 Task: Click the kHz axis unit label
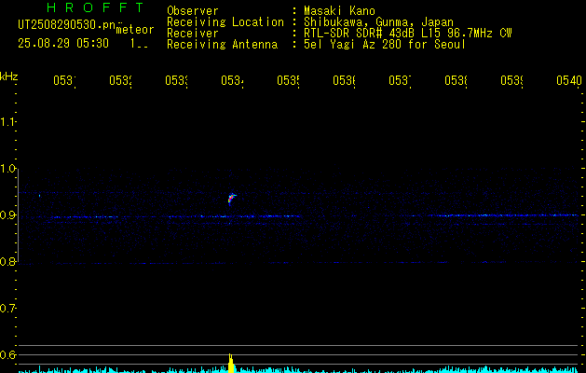pyautogui.click(x=8, y=76)
